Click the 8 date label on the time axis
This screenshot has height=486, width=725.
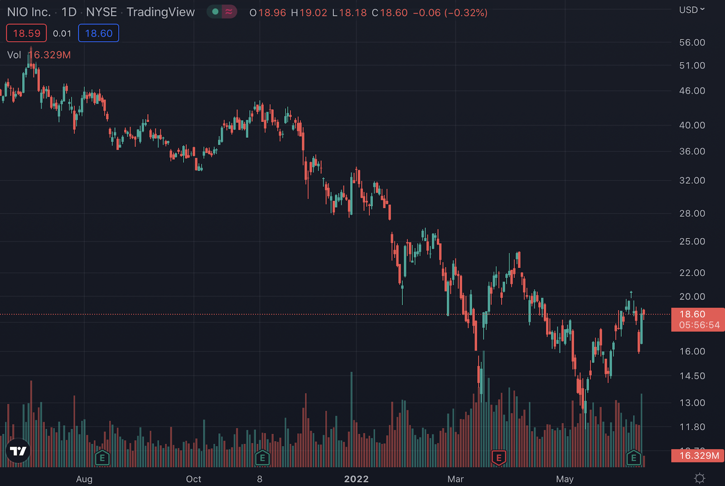click(260, 479)
